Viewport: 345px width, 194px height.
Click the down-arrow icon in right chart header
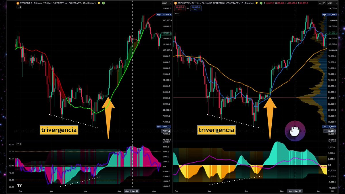coord(320,3)
